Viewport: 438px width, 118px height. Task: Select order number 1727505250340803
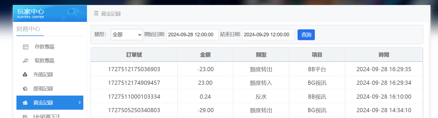(x=134, y=110)
